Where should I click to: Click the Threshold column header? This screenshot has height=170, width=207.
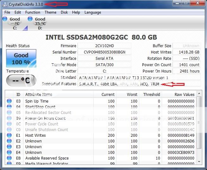click(x=151, y=94)
